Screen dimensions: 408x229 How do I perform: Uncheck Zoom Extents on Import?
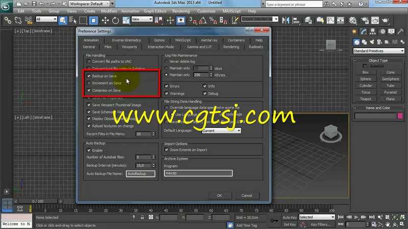(x=167, y=150)
